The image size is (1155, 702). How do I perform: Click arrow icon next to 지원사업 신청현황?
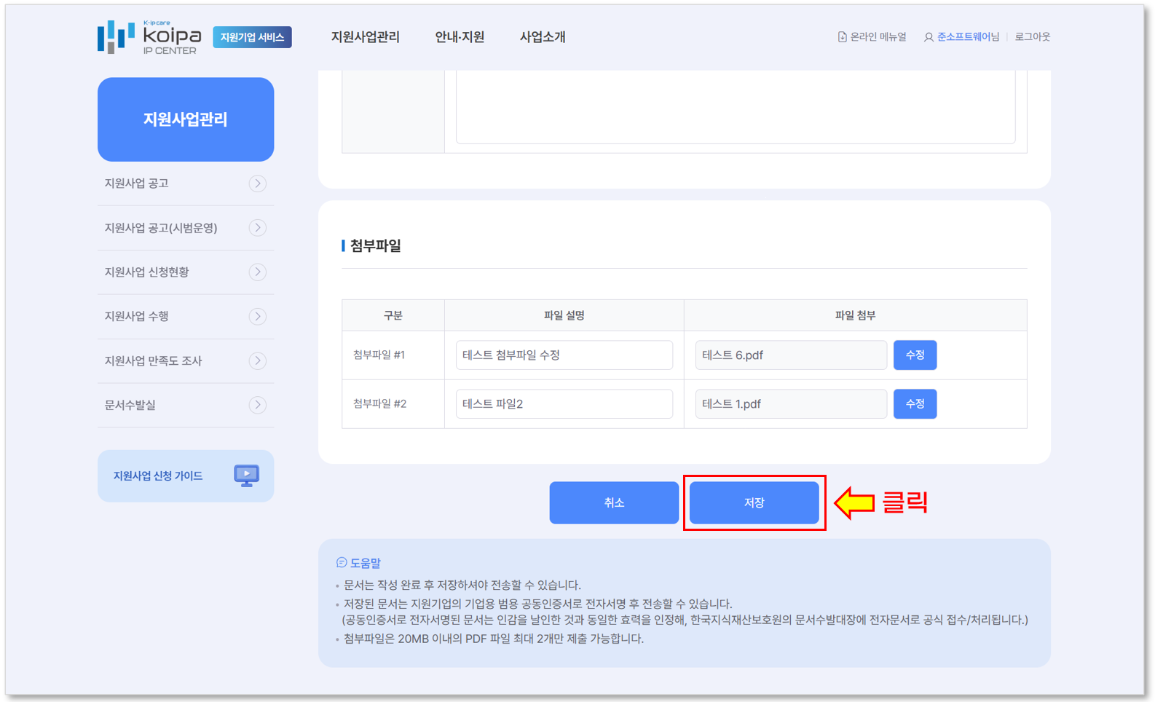tap(257, 272)
